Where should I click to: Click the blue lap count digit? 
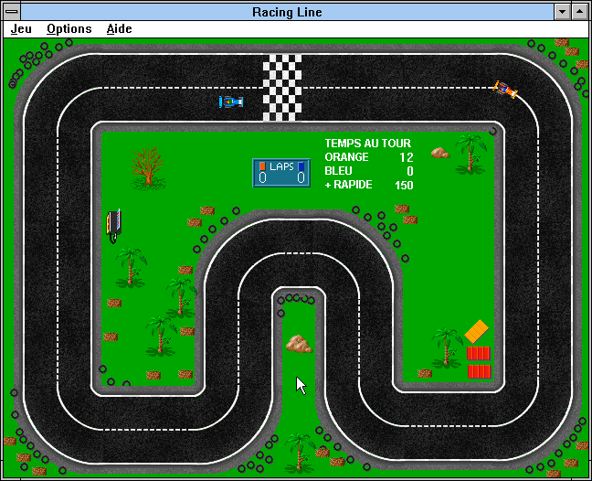[x=301, y=178]
